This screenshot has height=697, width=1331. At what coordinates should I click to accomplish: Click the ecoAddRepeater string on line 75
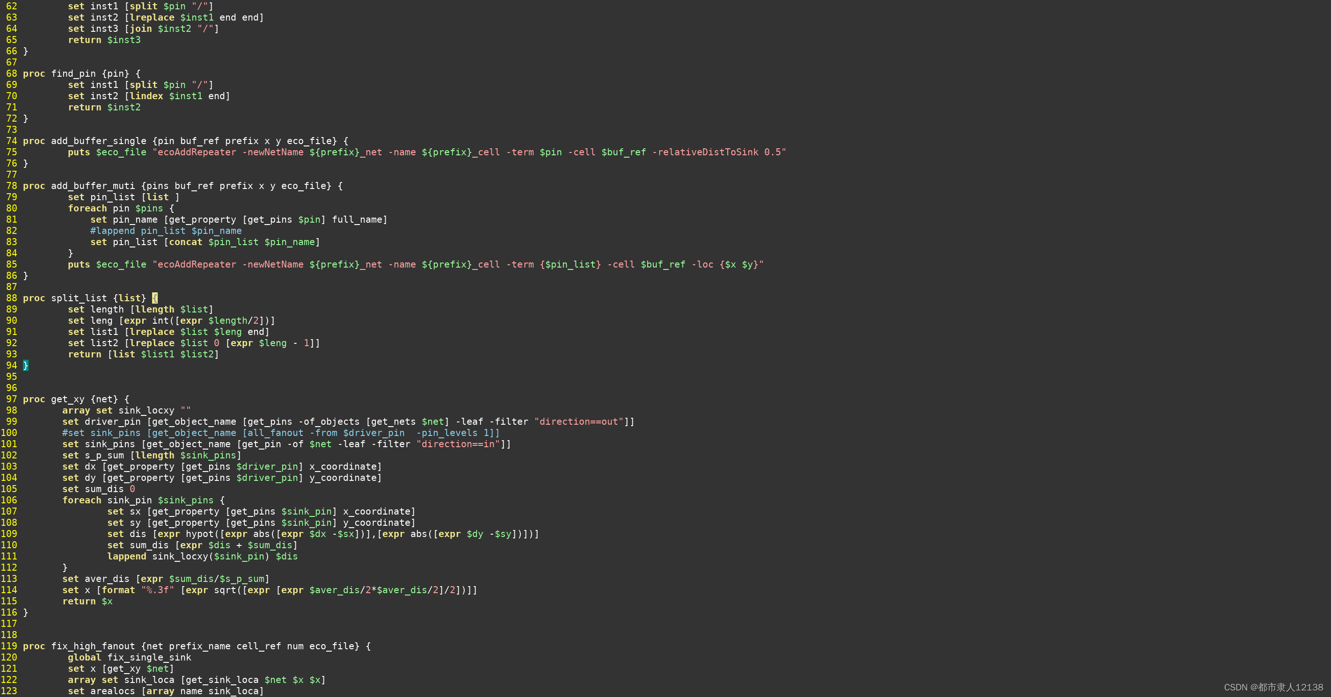pyautogui.click(x=197, y=152)
